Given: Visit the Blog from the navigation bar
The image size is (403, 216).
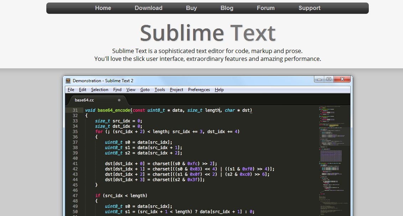Looking at the screenshot, I should (227, 8).
